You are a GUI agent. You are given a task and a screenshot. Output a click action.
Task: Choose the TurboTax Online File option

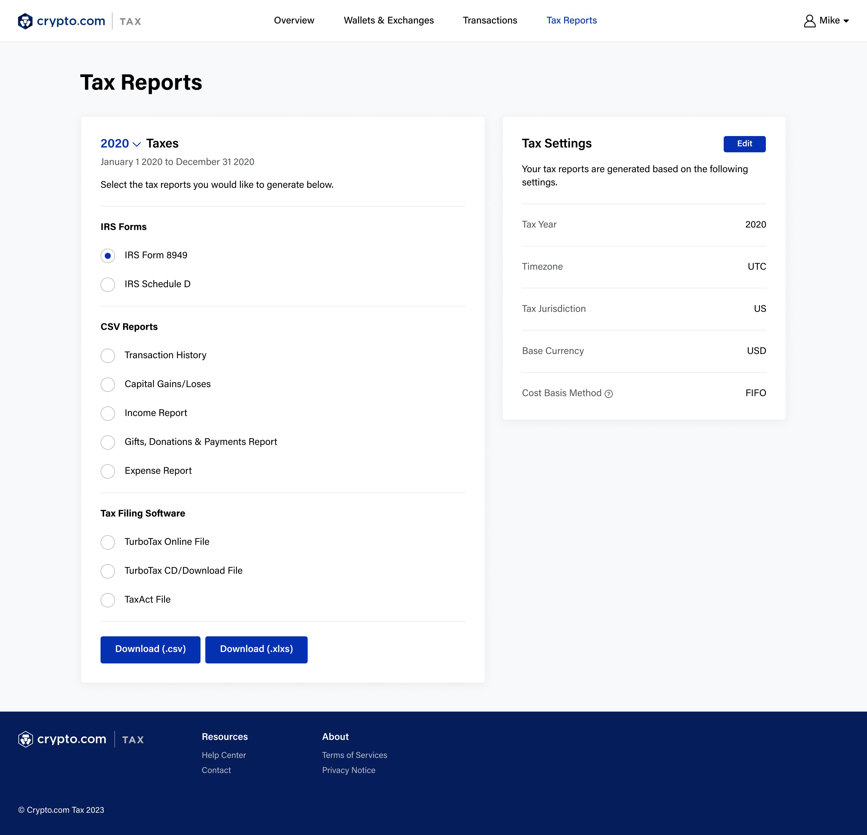tap(107, 542)
